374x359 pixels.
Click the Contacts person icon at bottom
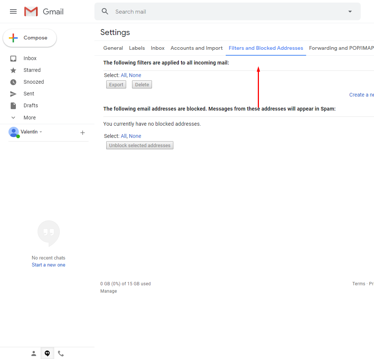pos(34,353)
